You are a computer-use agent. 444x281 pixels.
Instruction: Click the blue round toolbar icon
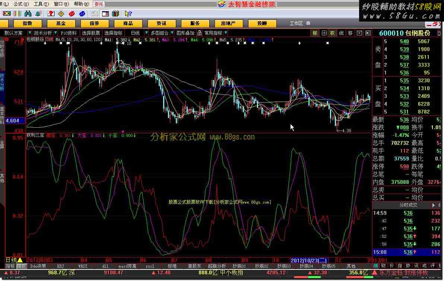(82, 13)
